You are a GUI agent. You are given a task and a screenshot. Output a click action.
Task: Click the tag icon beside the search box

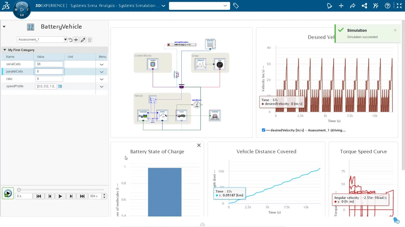pyautogui.click(x=236, y=5)
